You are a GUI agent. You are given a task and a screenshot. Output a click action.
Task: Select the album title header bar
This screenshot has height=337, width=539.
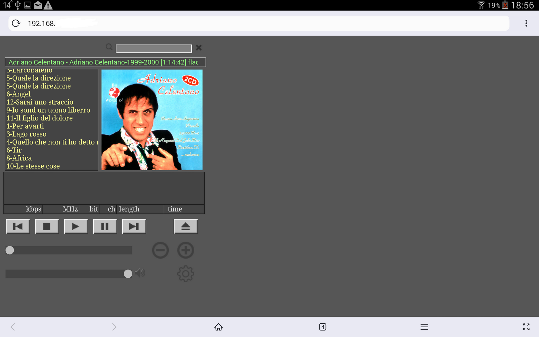[x=105, y=62]
